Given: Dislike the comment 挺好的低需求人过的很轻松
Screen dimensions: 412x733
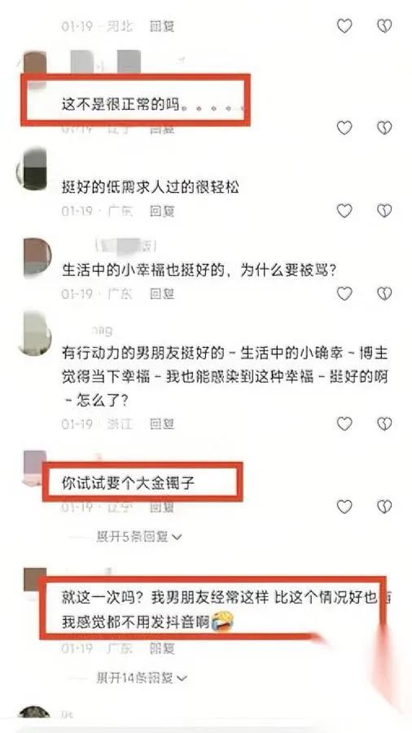Looking at the screenshot, I should pos(384,211).
